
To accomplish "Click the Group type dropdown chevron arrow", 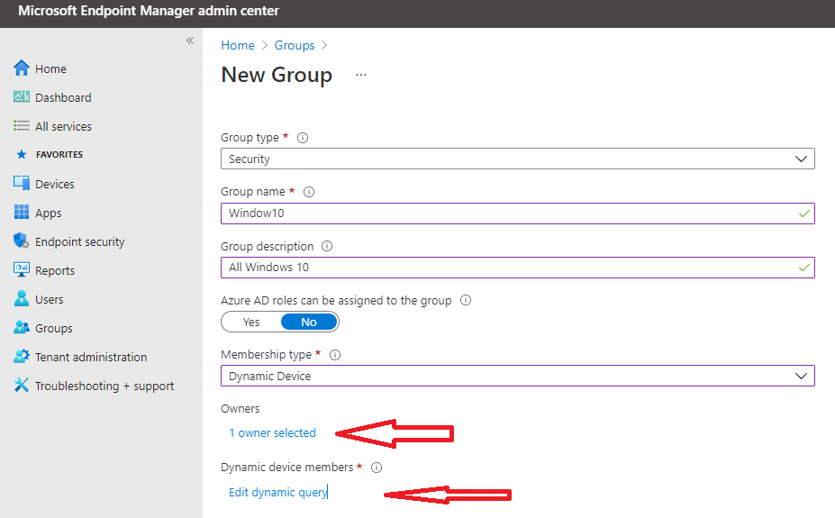I will tap(801, 159).
